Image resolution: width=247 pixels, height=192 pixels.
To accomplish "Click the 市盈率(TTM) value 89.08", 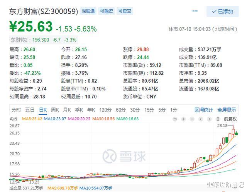I will [x=216, y=65].
